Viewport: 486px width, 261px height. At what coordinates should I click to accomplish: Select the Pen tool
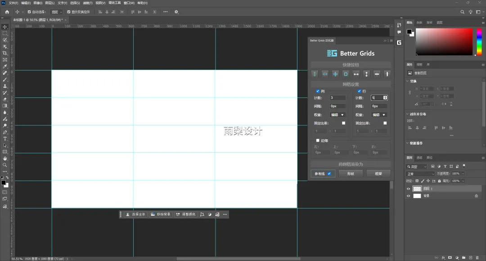pos(5,132)
